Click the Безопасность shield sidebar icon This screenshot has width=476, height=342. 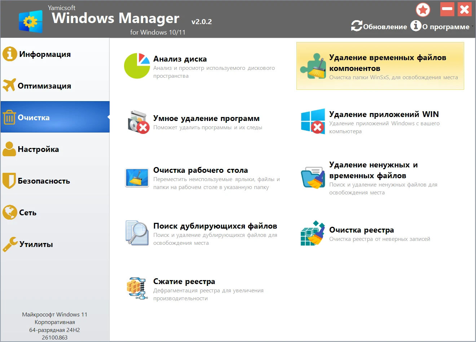9,181
